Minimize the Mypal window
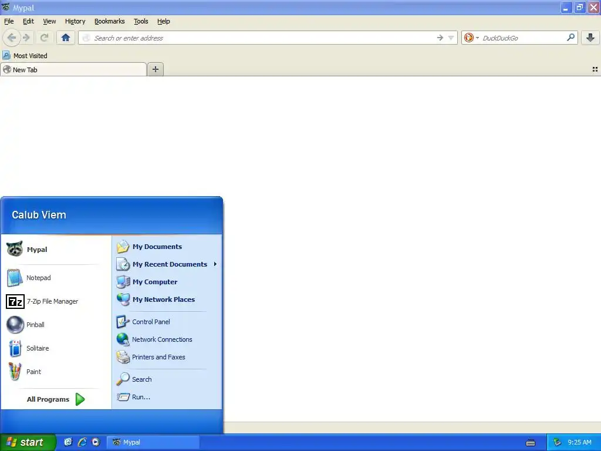Screen dimensions: 601x451 (566, 7)
